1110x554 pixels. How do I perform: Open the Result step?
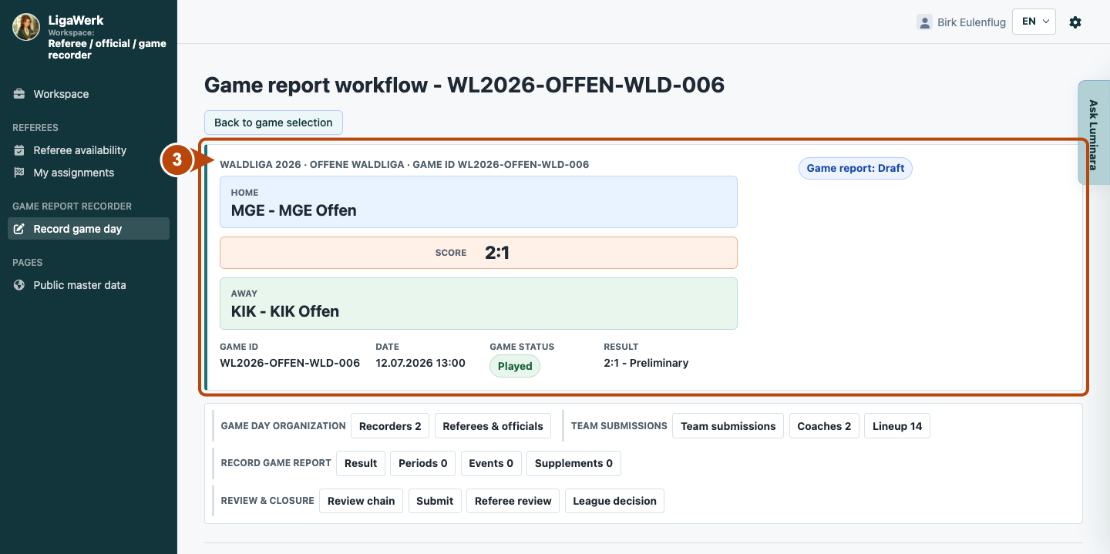pos(361,463)
